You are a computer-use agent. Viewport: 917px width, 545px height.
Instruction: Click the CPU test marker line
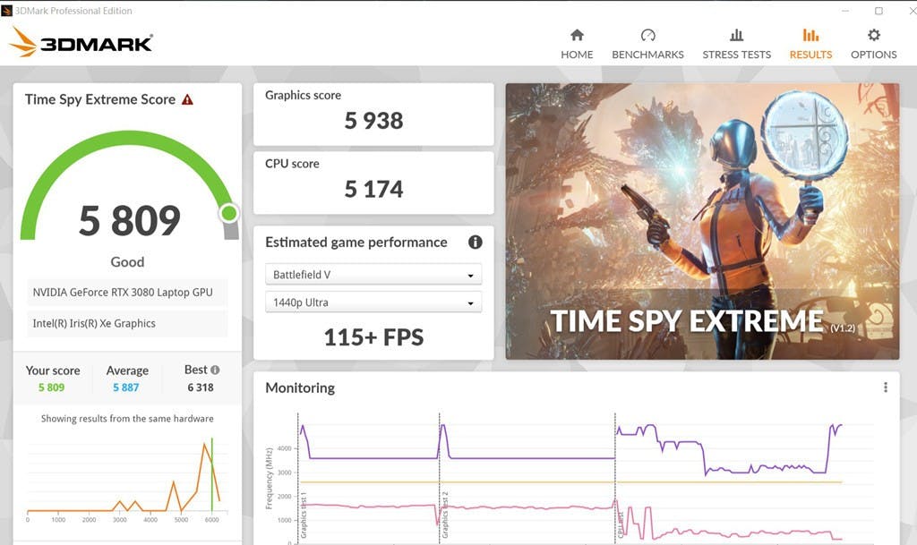point(615,478)
